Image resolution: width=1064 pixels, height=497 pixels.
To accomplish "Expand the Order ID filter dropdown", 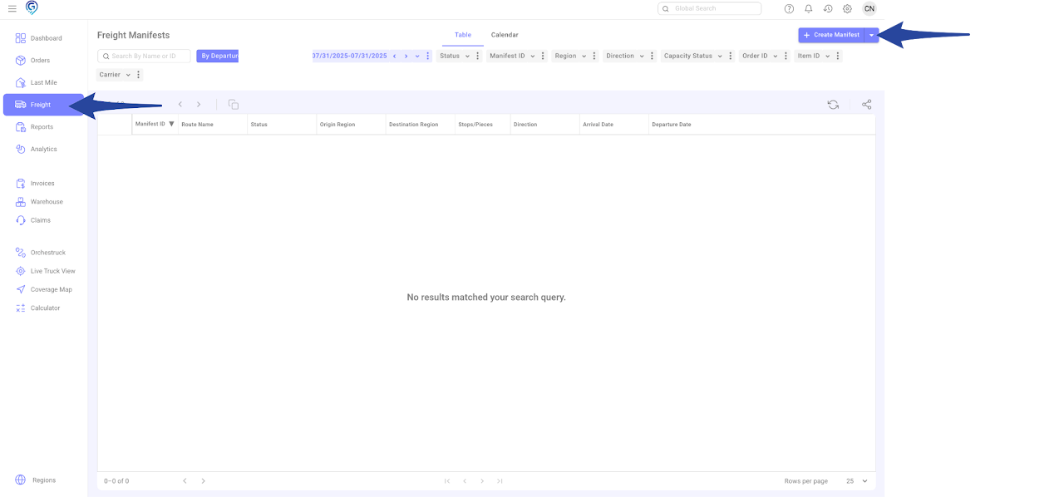I will pos(776,57).
